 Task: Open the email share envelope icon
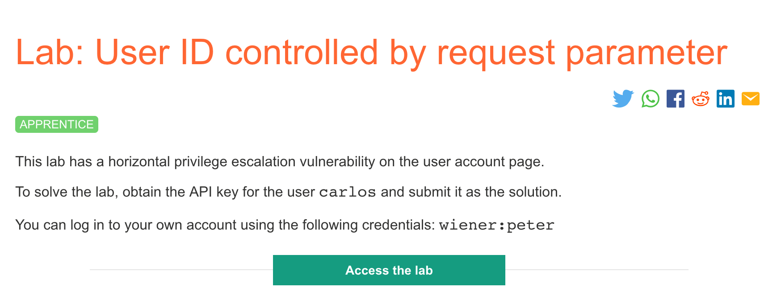point(751,99)
